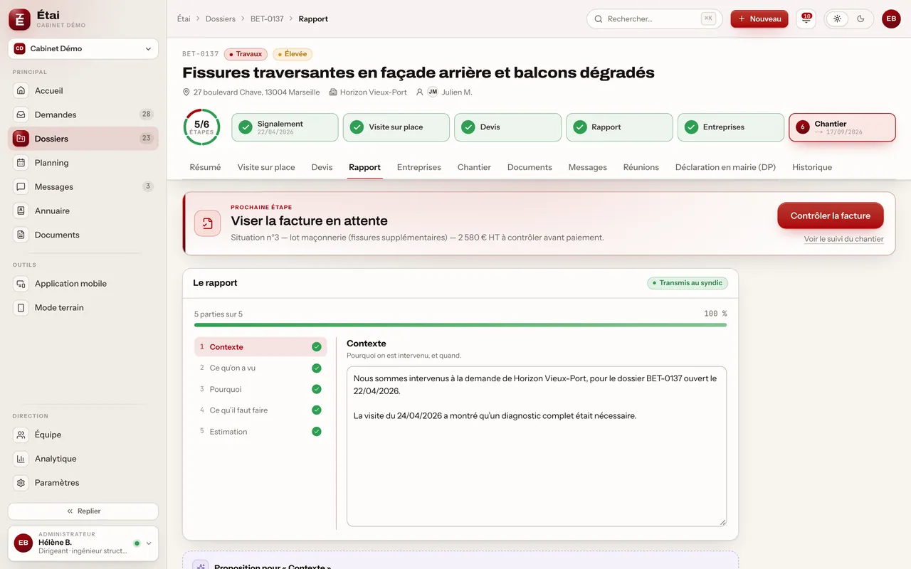
Task: Click the EB avatar in top bar
Action: pos(891,19)
